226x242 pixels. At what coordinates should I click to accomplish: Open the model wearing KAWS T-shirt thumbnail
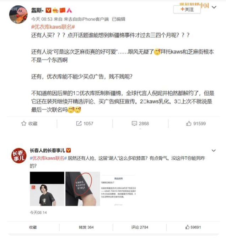click(47, 189)
